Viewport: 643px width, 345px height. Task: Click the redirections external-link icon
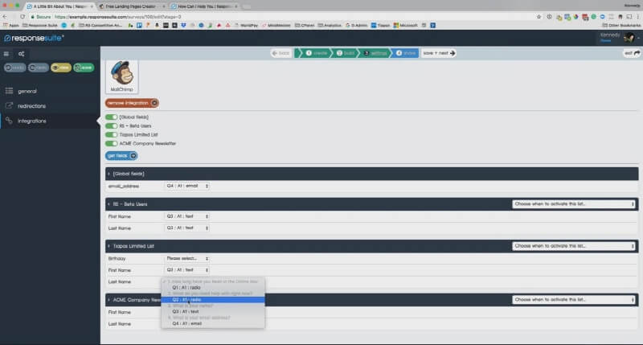tap(9, 105)
